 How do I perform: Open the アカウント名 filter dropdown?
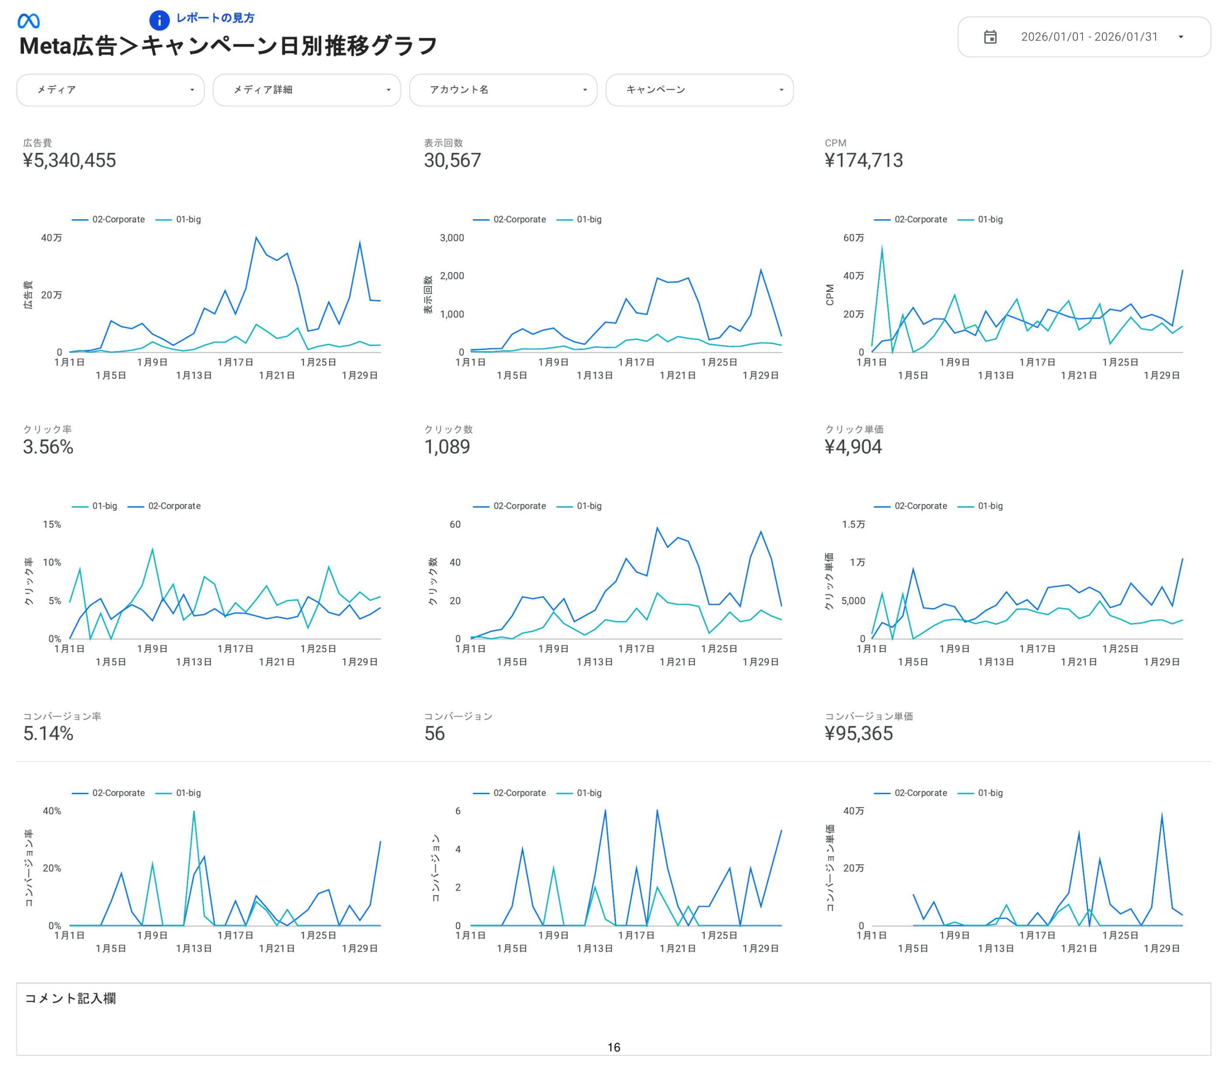(x=503, y=90)
